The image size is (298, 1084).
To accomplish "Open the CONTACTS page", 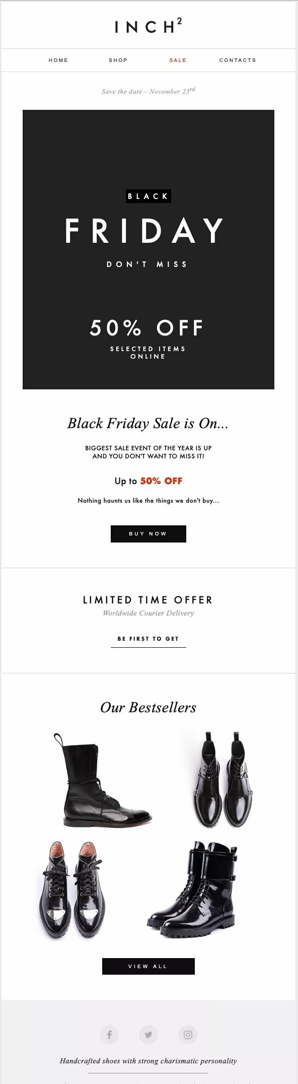I will pyautogui.click(x=238, y=60).
